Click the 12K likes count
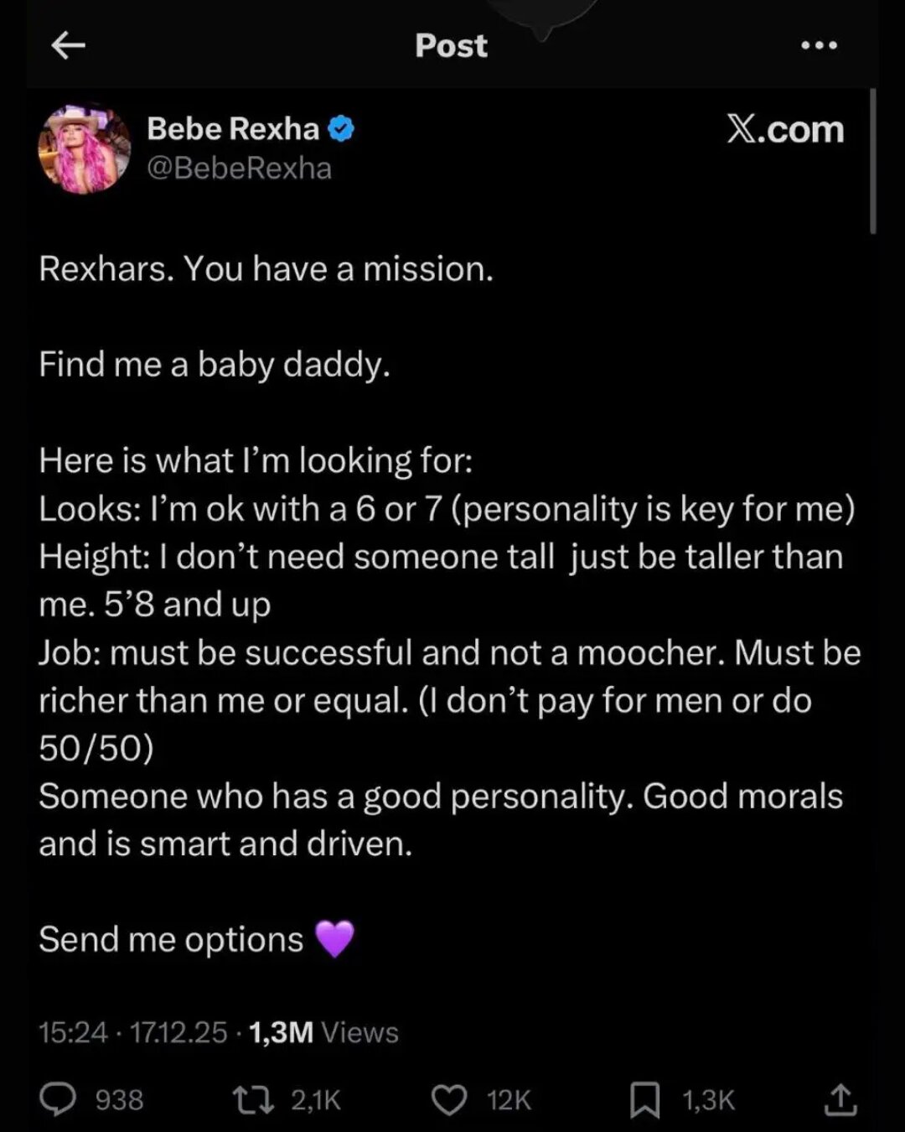The width and height of the screenshot is (905, 1132). click(x=509, y=1099)
